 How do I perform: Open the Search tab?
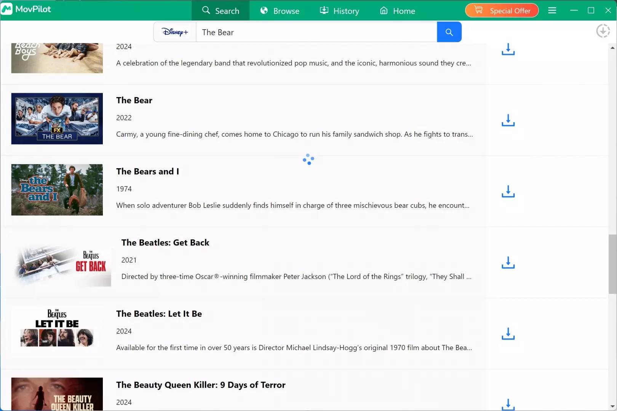221,11
